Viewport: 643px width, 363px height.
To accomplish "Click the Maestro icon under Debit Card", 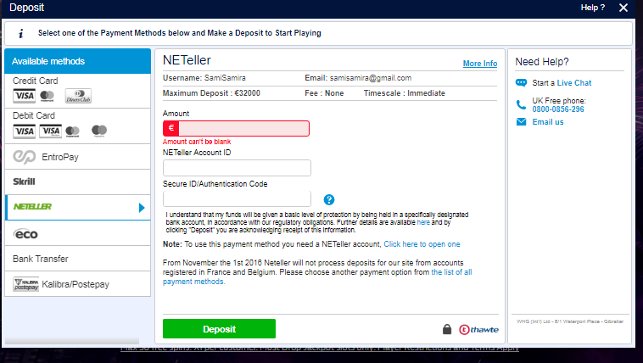I will pyautogui.click(x=99, y=131).
